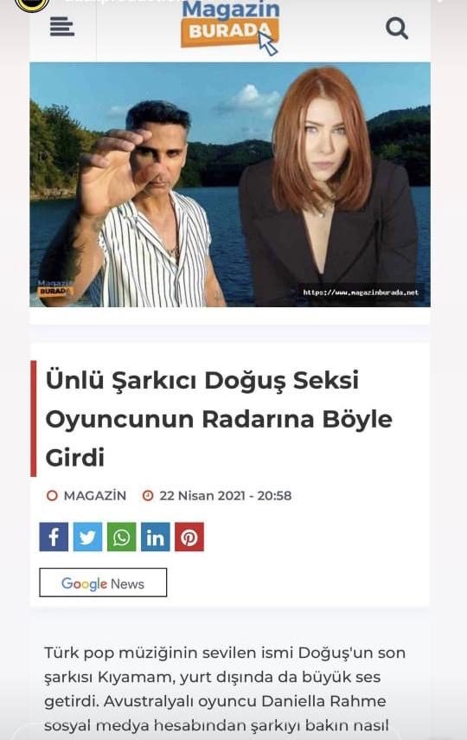Click the 22 Nisan 2021 timestamp
Viewport: 467px width, 740px height.
(x=226, y=496)
